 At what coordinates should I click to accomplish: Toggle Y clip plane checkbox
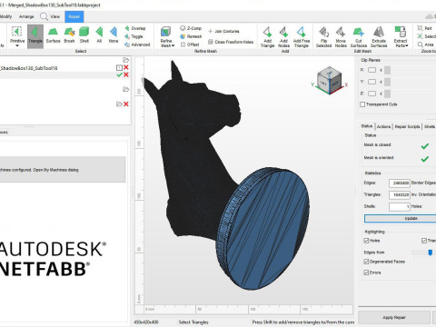(372, 82)
